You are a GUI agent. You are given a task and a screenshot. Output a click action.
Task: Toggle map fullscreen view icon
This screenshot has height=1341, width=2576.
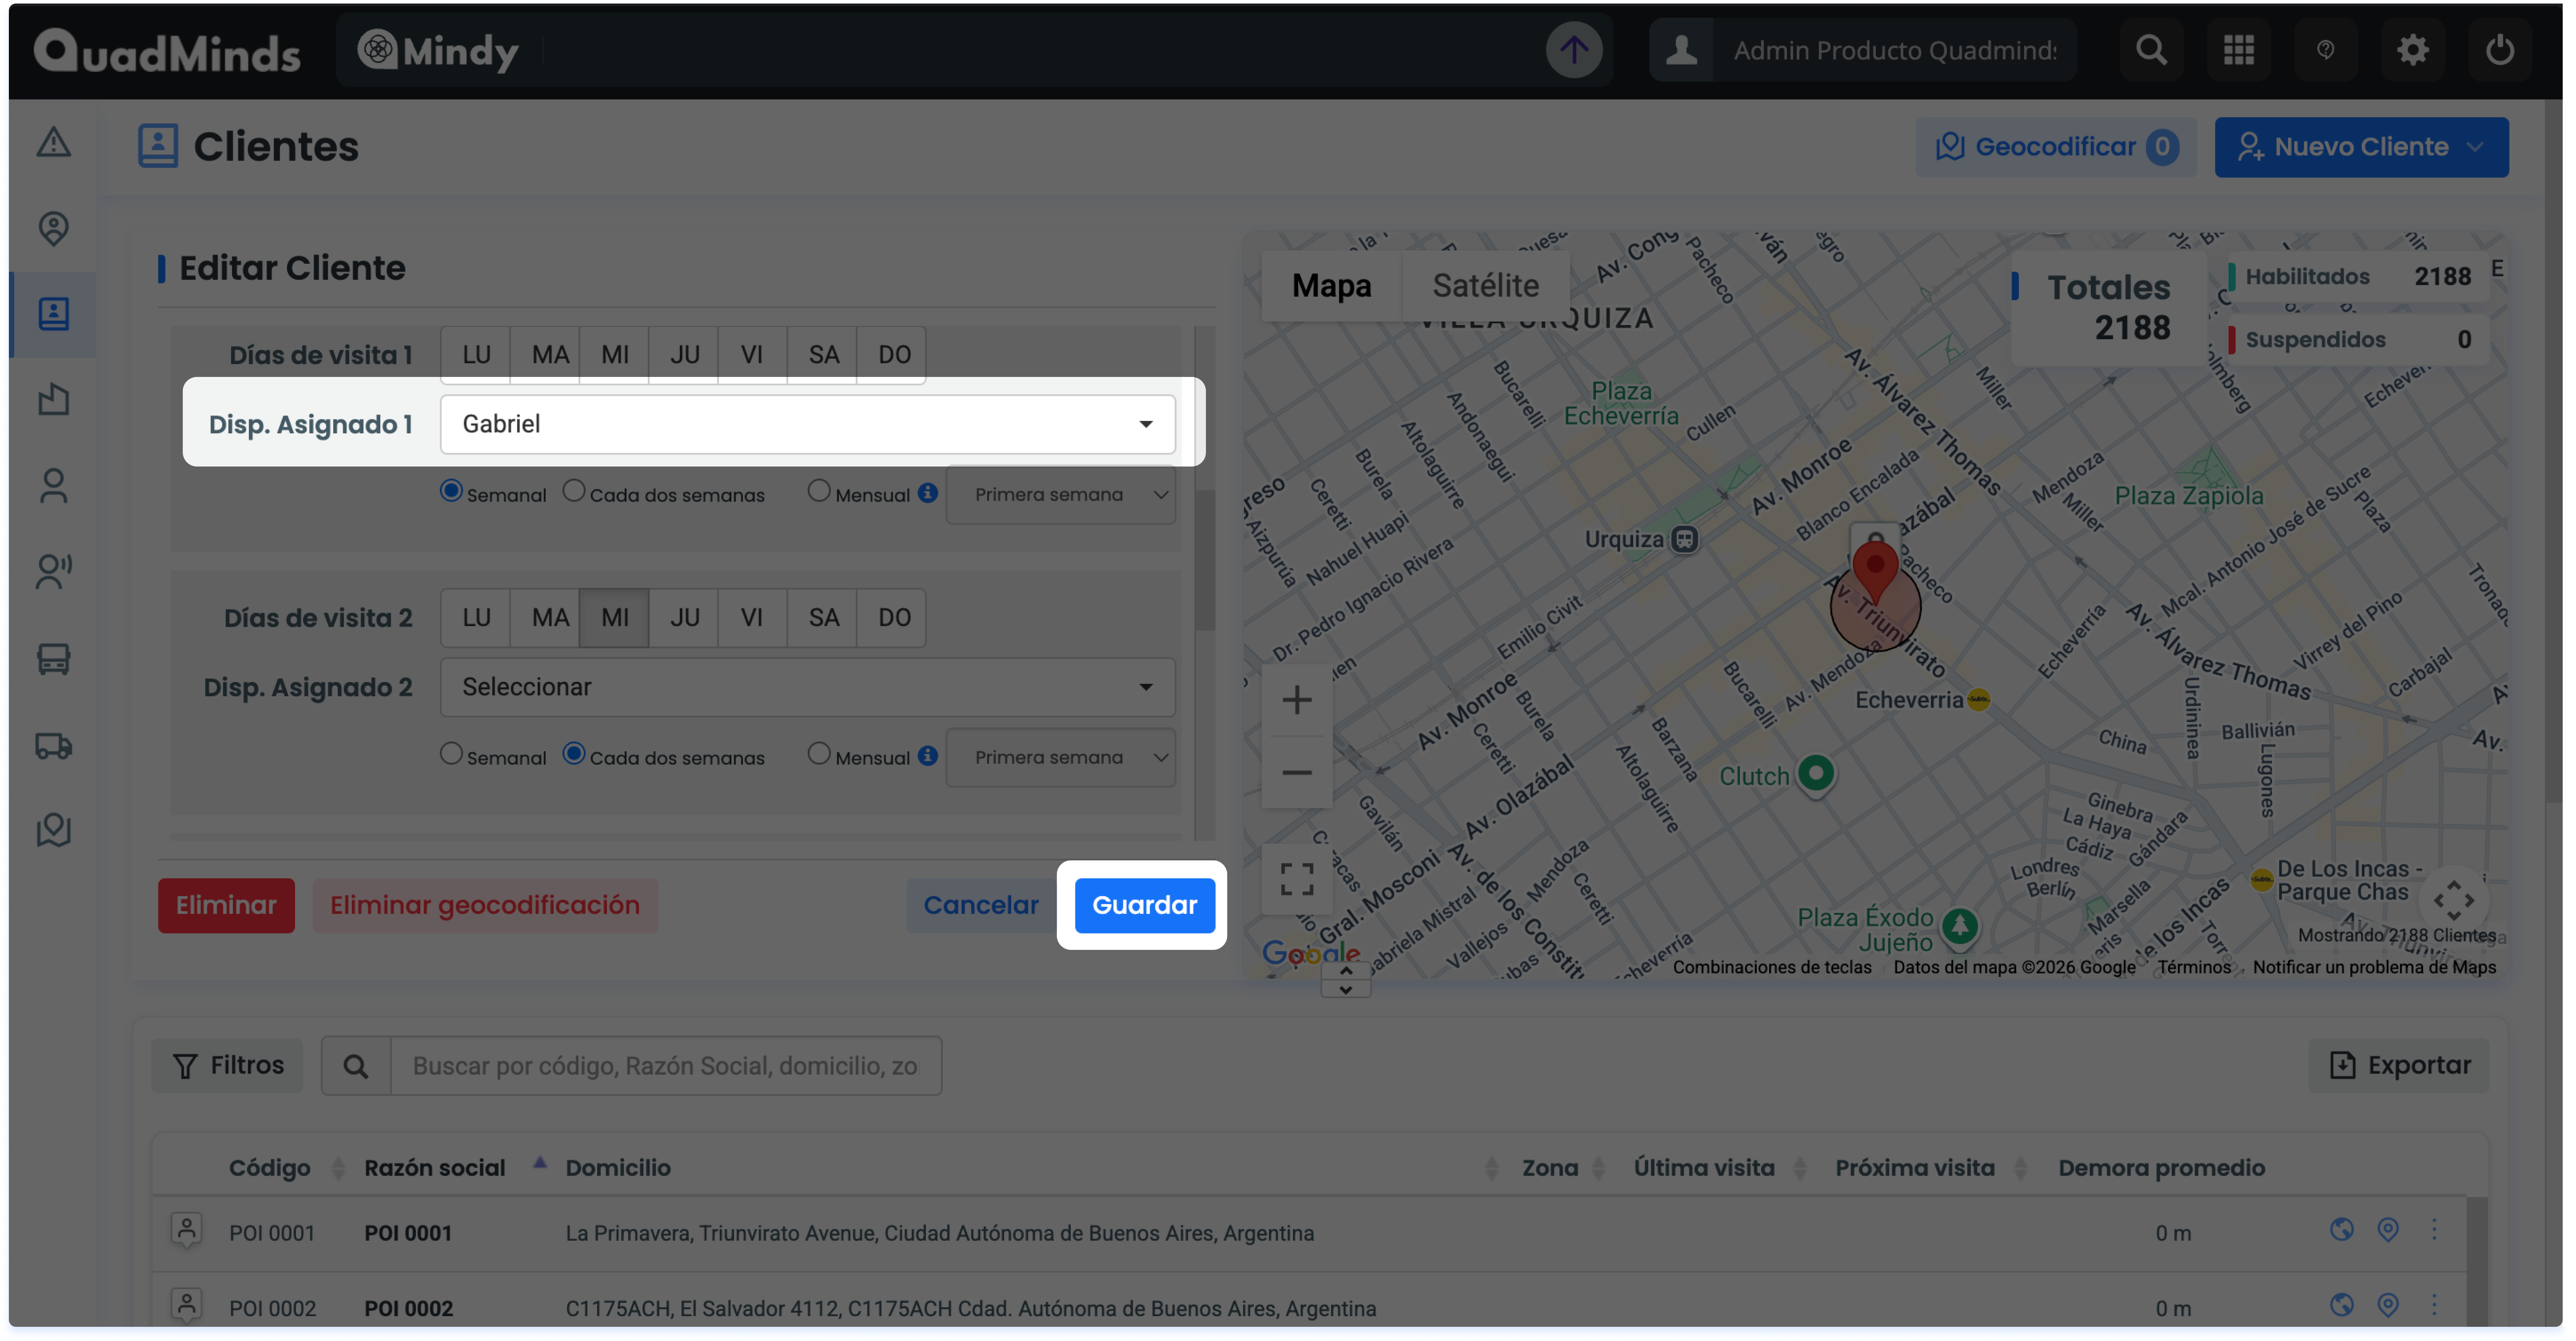[1297, 879]
